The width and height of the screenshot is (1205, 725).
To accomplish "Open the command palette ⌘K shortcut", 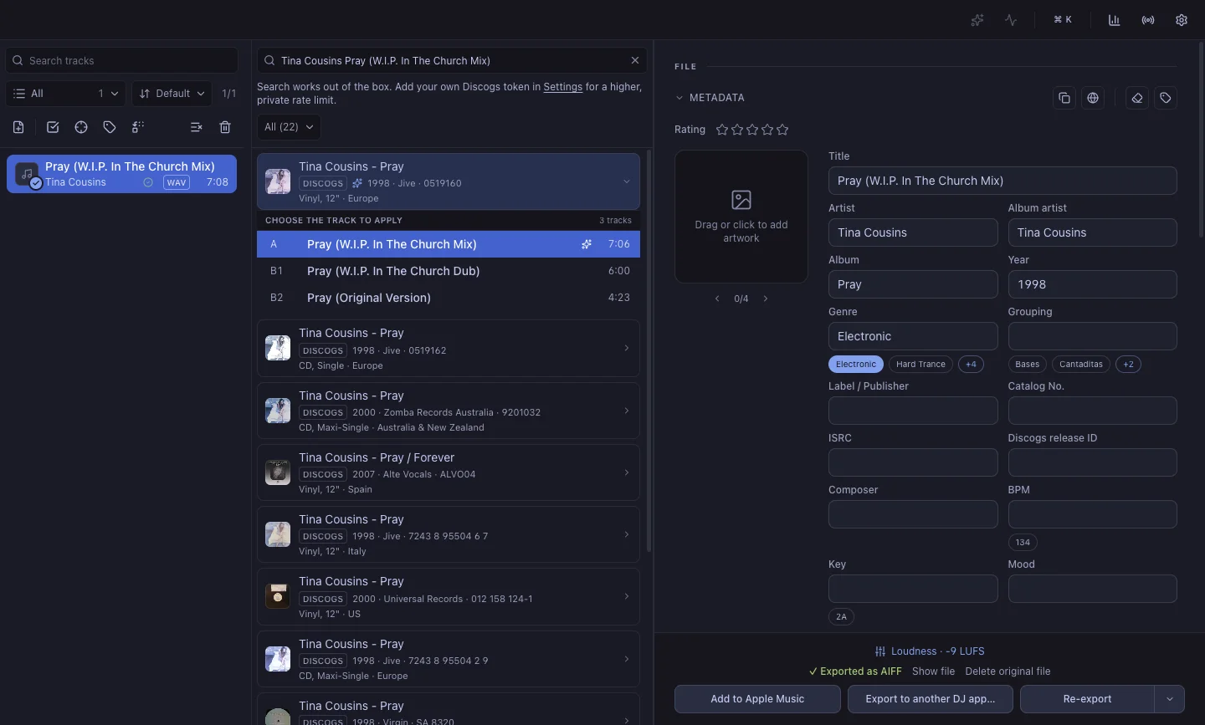I will point(1063,20).
